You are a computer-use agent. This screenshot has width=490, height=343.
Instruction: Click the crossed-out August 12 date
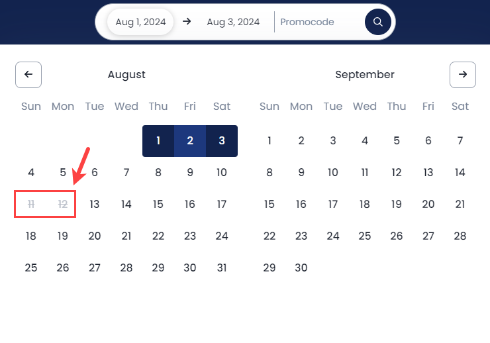(x=63, y=205)
